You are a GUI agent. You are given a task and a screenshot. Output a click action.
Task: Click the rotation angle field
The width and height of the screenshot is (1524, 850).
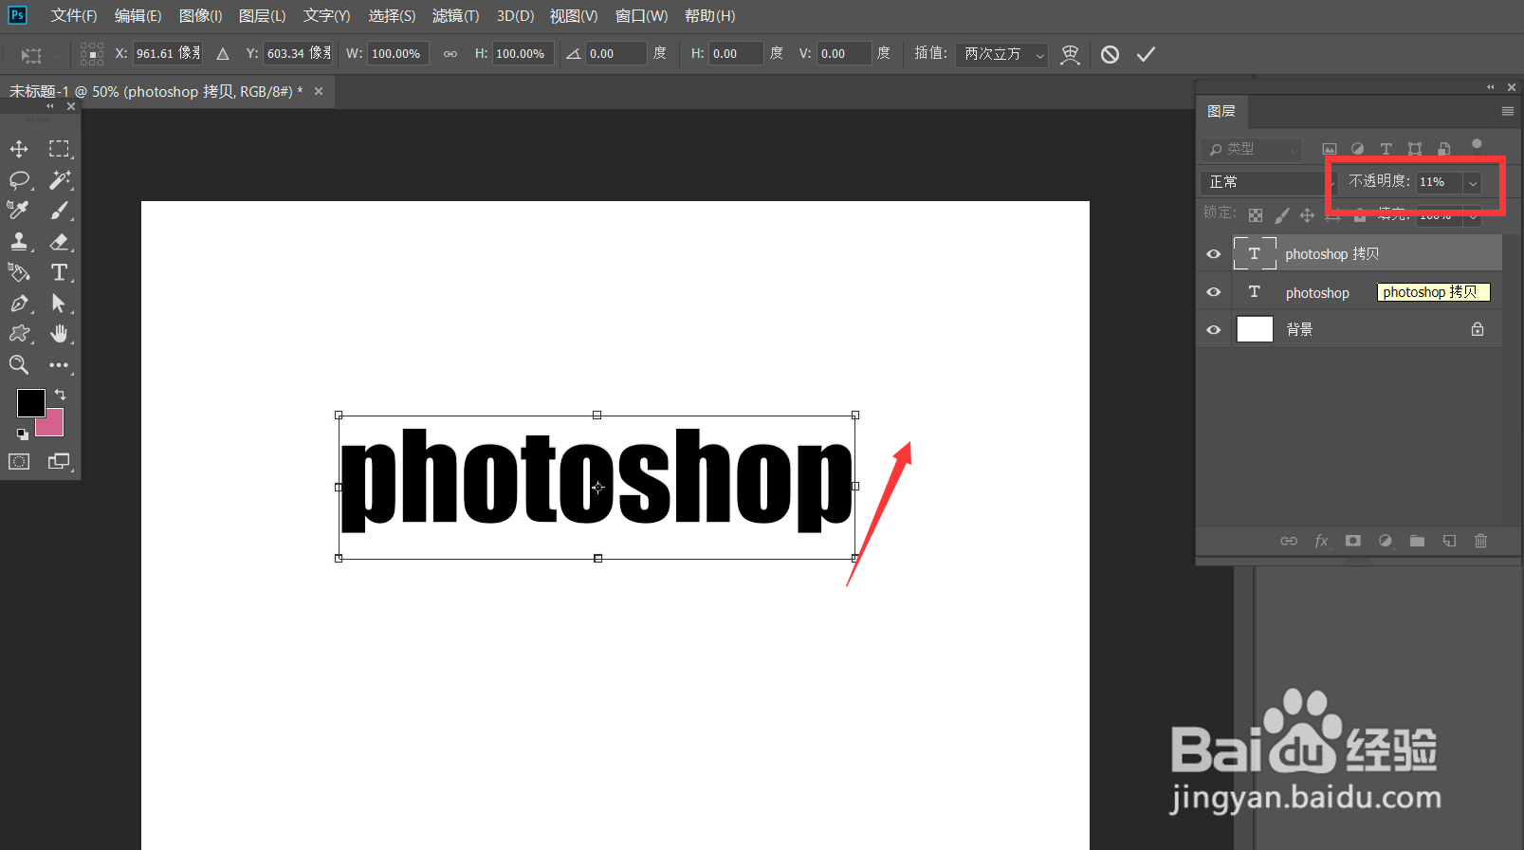point(615,54)
